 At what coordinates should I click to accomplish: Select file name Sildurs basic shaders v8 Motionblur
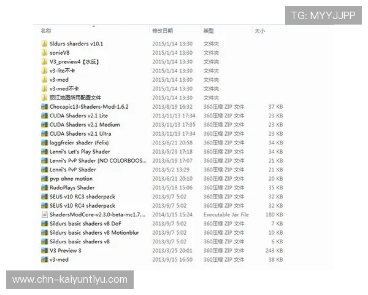coord(94,232)
